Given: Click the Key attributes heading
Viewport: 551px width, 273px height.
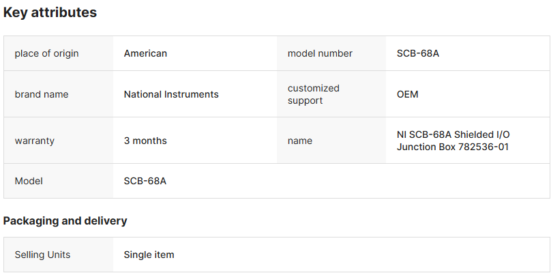Looking at the screenshot, I should click(x=50, y=13).
